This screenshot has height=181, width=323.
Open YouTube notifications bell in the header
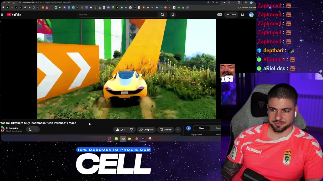[242, 15]
